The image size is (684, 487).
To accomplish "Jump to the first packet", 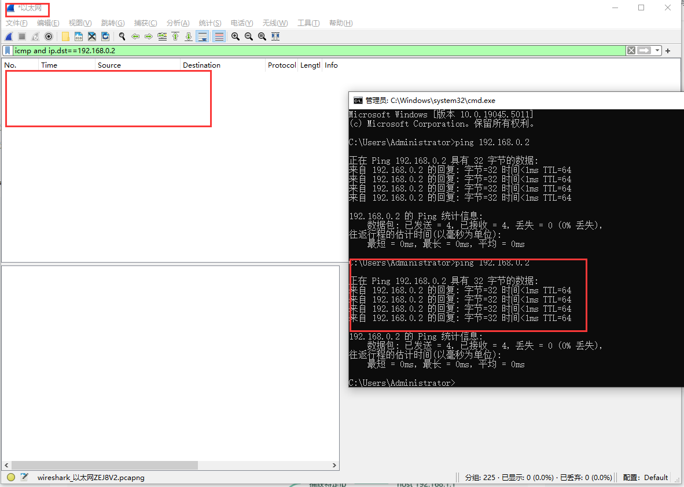I will (x=175, y=36).
